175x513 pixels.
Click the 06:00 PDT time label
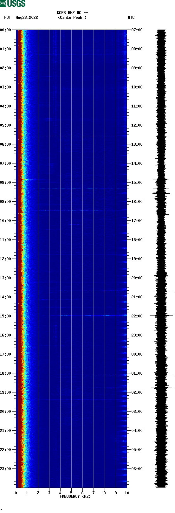coord(6,144)
